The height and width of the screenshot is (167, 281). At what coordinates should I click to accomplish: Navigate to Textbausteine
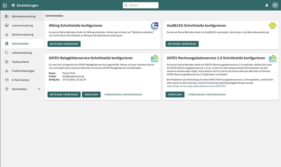pyautogui.click(x=22, y=62)
